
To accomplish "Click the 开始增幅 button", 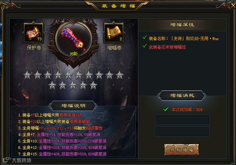I will (182, 150).
